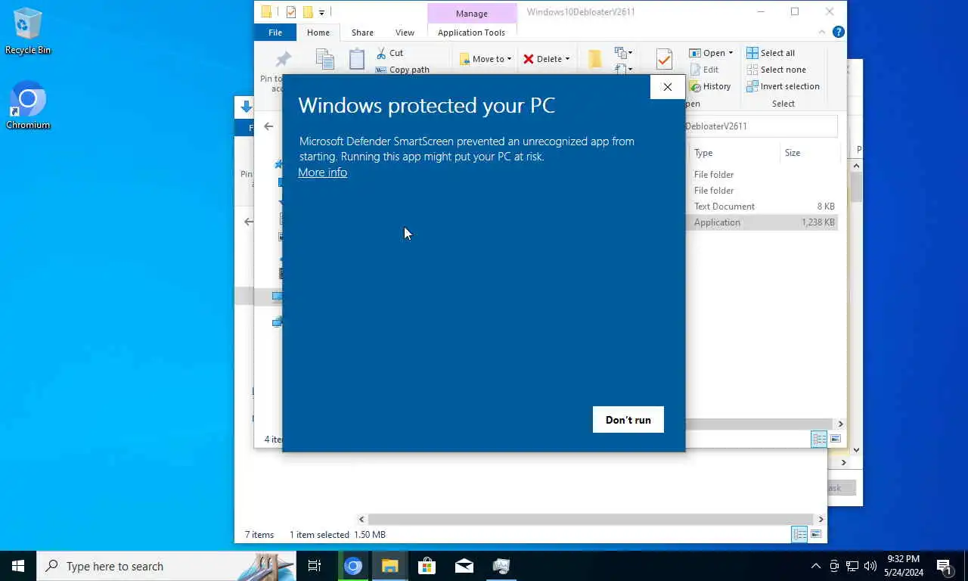The height and width of the screenshot is (581, 968).
Task: Click the New folder icon
Action: tap(595, 59)
